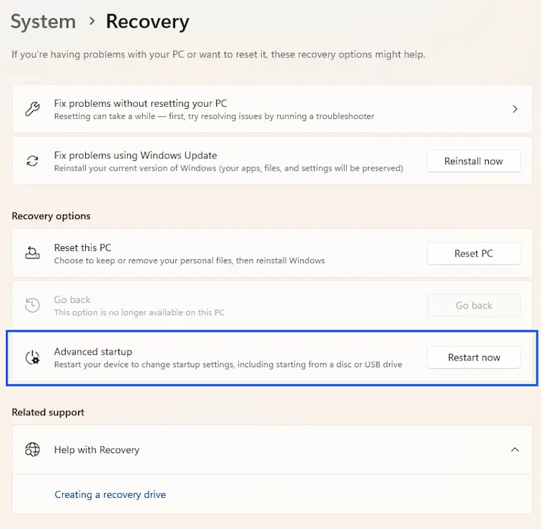
Task: Expand the Fix problems without resetting chevron
Action: (515, 108)
